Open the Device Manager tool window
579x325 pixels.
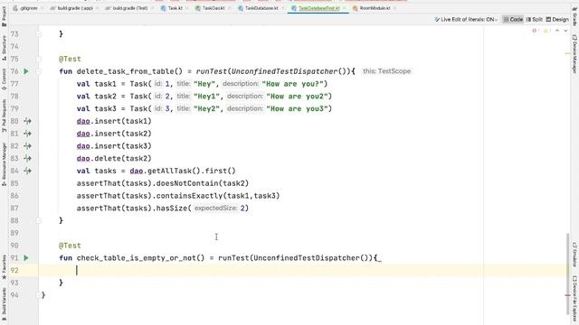(574, 54)
